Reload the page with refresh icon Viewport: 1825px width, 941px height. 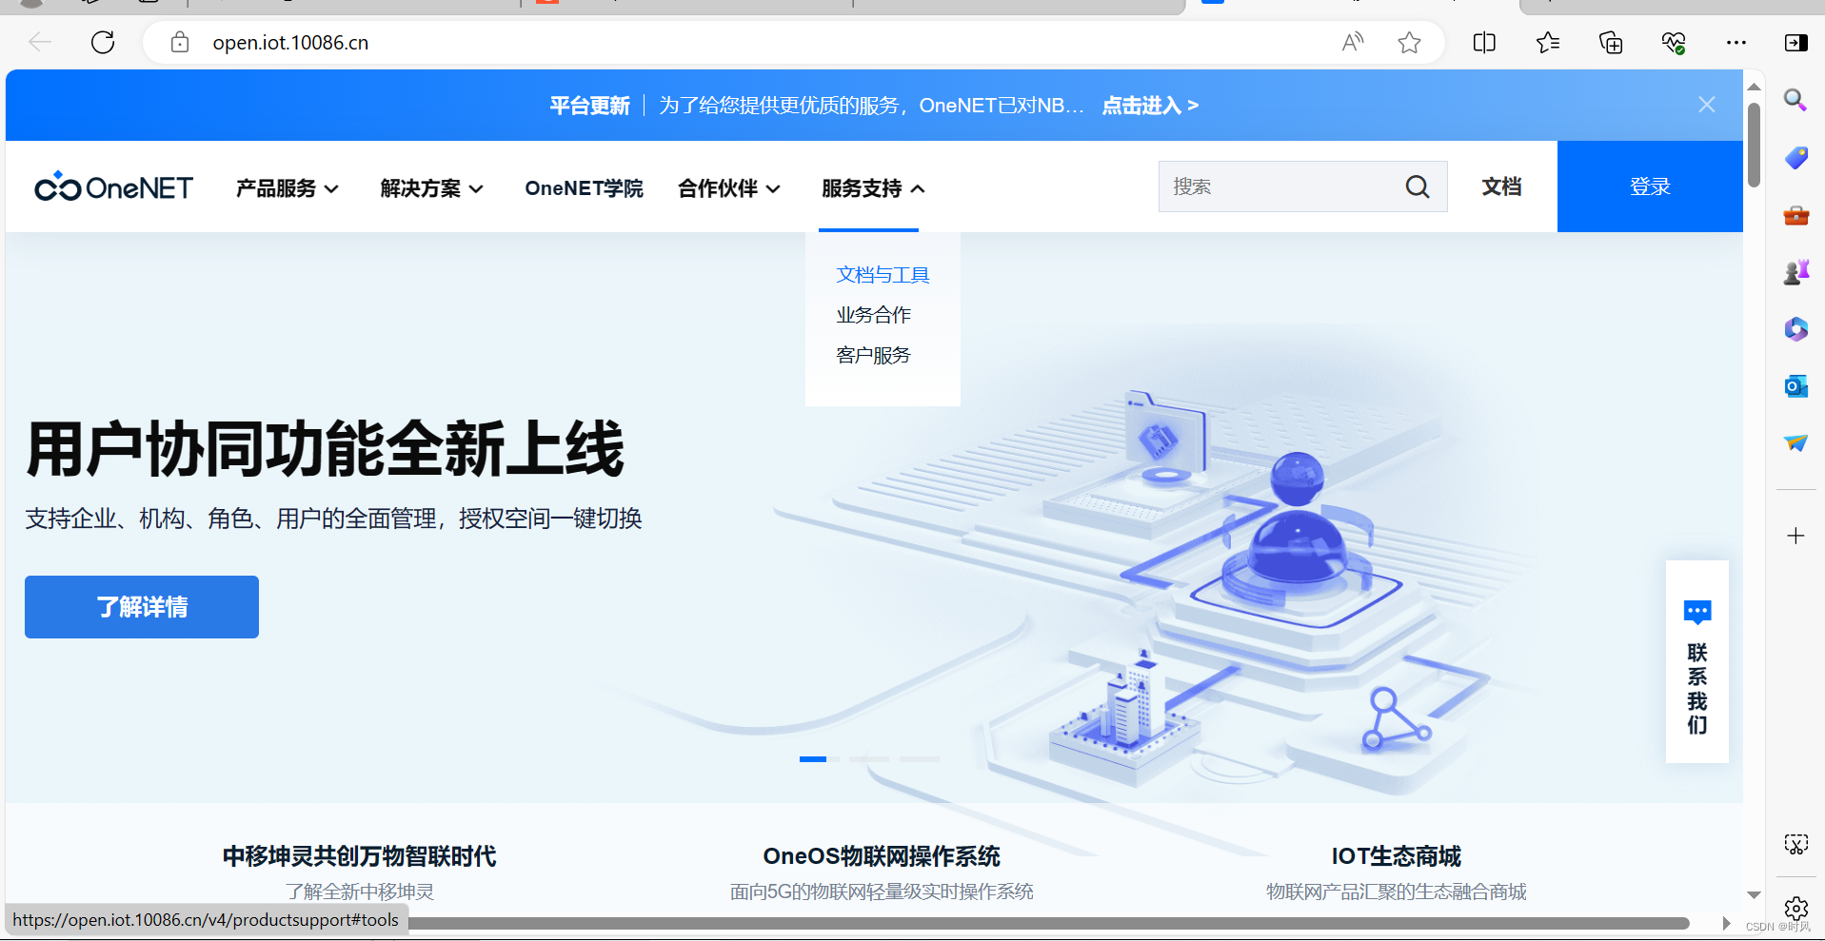[x=103, y=42]
